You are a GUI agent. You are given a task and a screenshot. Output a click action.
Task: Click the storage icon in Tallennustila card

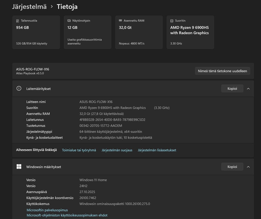click(18, 21)
